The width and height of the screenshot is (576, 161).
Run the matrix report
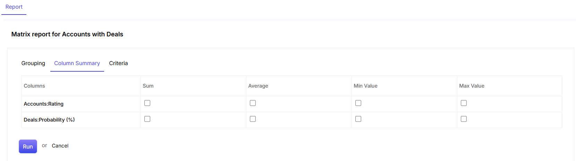(x=28, y=146)
